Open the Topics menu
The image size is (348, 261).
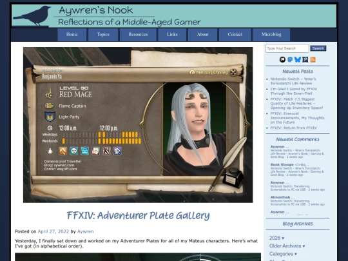103,35
